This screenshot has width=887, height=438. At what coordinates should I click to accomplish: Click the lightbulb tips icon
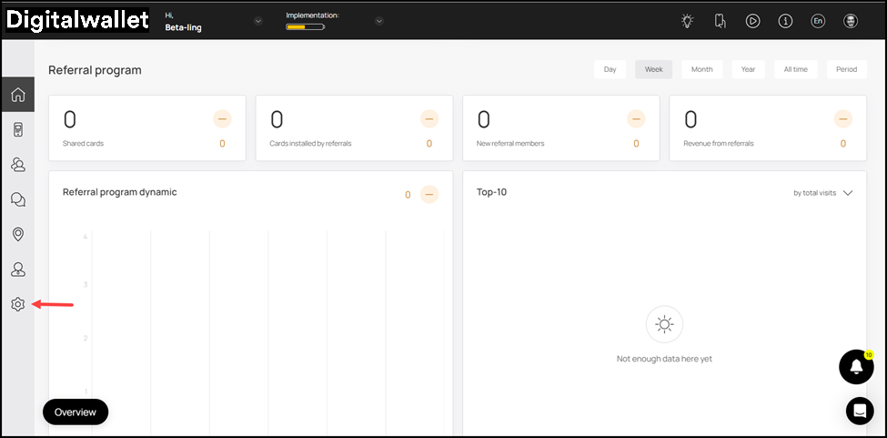(688, 22)
